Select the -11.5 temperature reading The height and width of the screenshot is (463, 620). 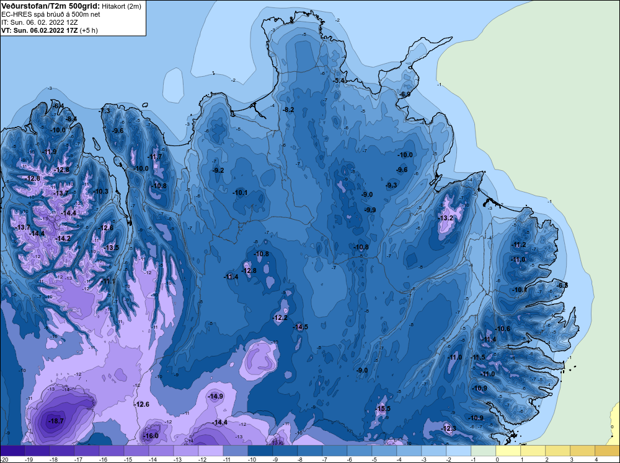pos(477,357)
